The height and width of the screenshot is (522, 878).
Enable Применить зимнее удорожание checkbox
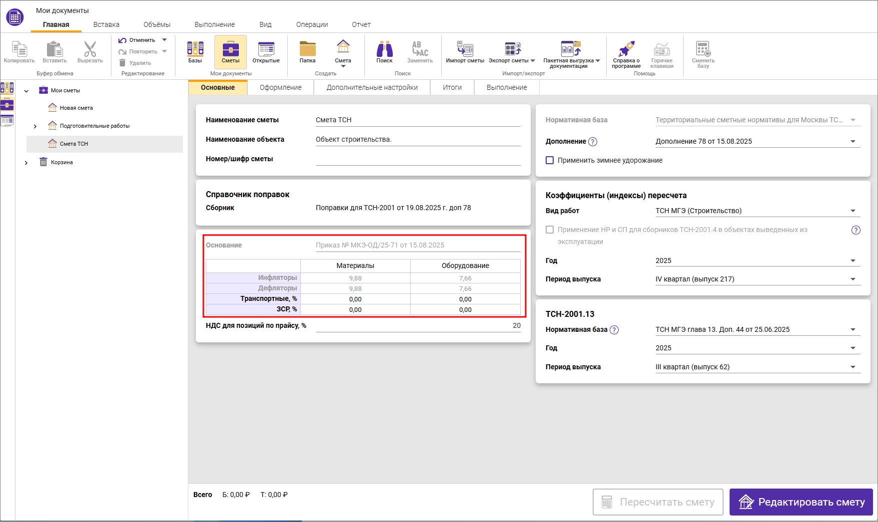(550, 160)
